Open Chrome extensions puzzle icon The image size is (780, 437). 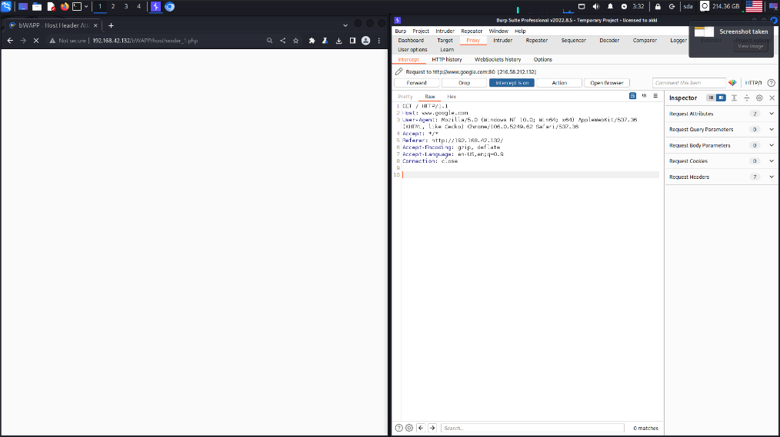[x=312, y=40]
